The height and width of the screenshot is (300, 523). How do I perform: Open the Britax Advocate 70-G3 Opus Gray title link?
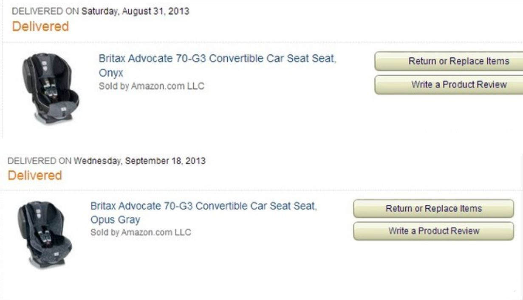pyautogui.click(x=204, y=207)
